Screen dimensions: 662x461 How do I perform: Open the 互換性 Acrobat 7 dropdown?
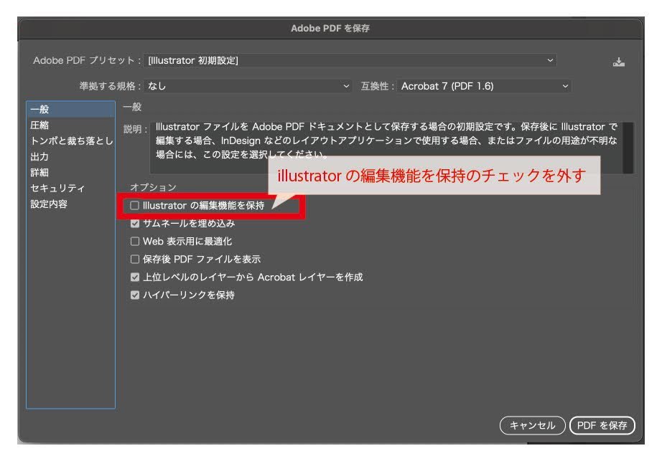tap(484, 86)
